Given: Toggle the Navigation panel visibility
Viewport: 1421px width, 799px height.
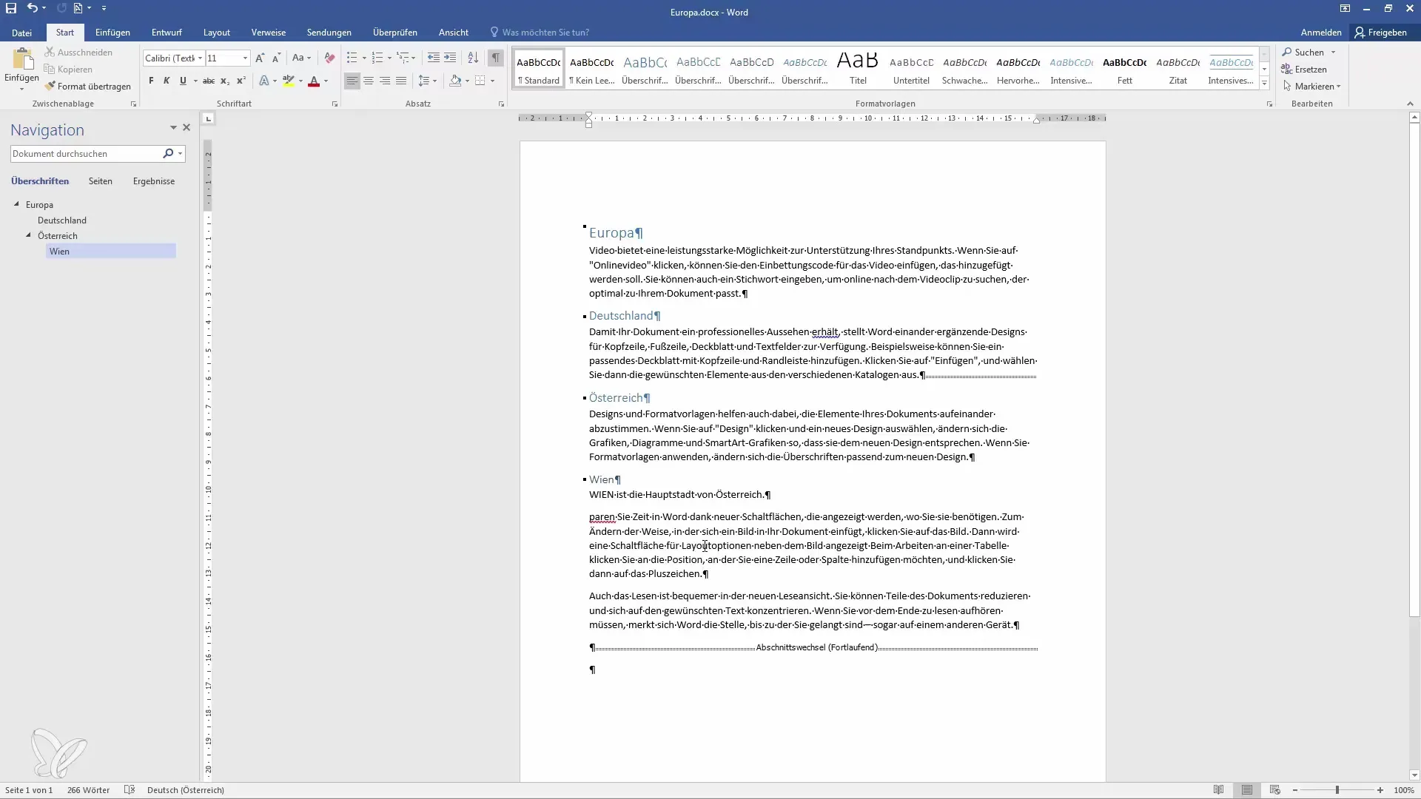Looking at the screenshot, I should point(186,127).
